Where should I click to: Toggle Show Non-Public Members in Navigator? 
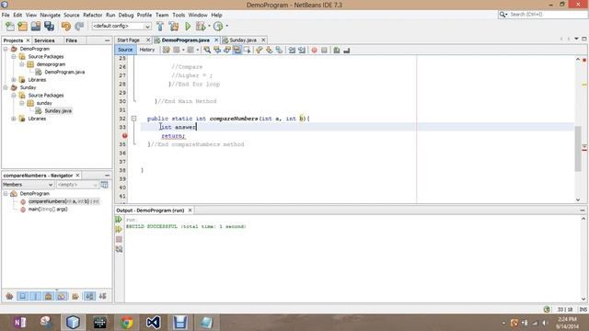click(x=48, y=296)
